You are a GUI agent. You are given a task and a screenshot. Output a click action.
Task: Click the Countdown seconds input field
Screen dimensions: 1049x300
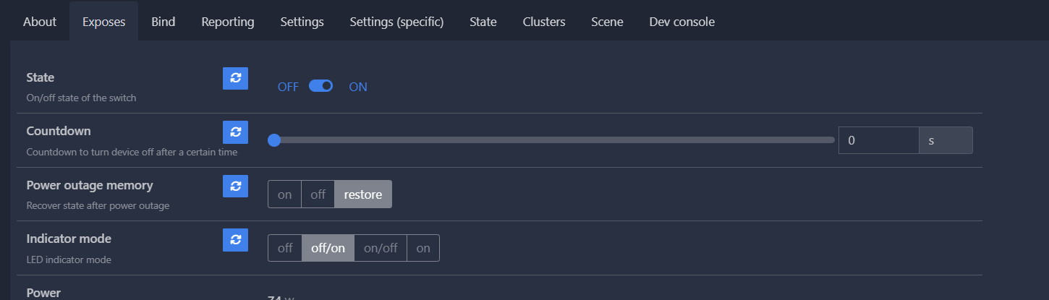click(878, 140)
